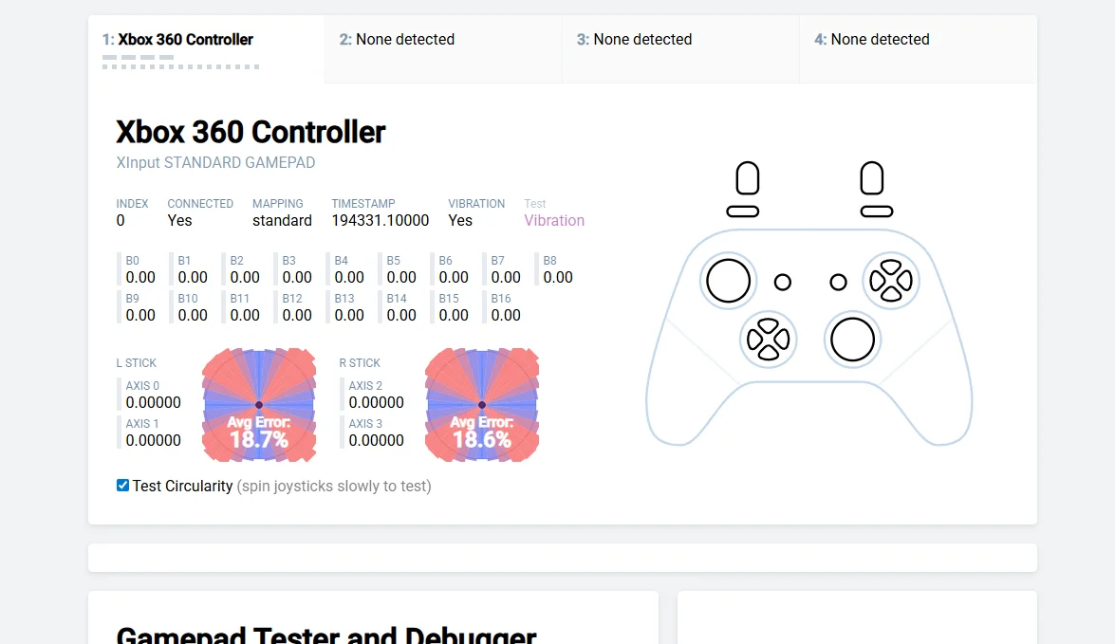Click the left analog stick on diagram
Screen dimensions: 1115x644
(728, 281)
